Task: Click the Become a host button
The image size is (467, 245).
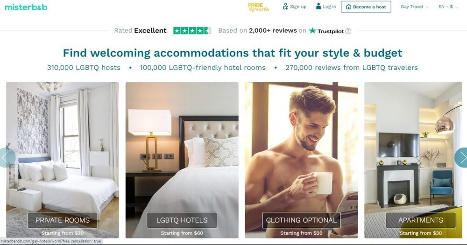Action: (366, 7)
